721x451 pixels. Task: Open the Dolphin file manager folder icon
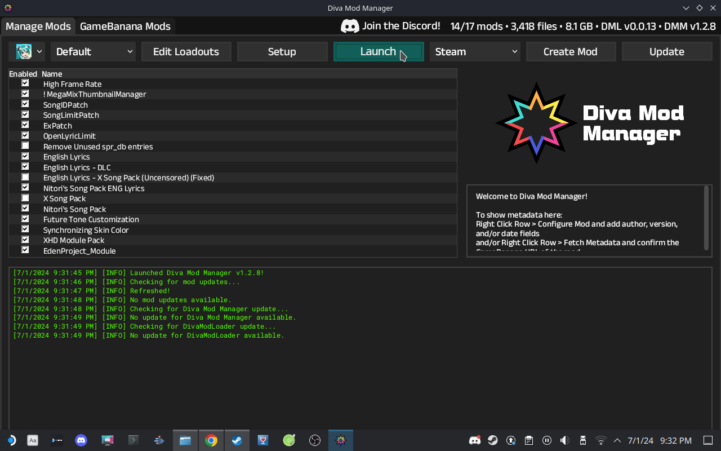tap(185, 440)
